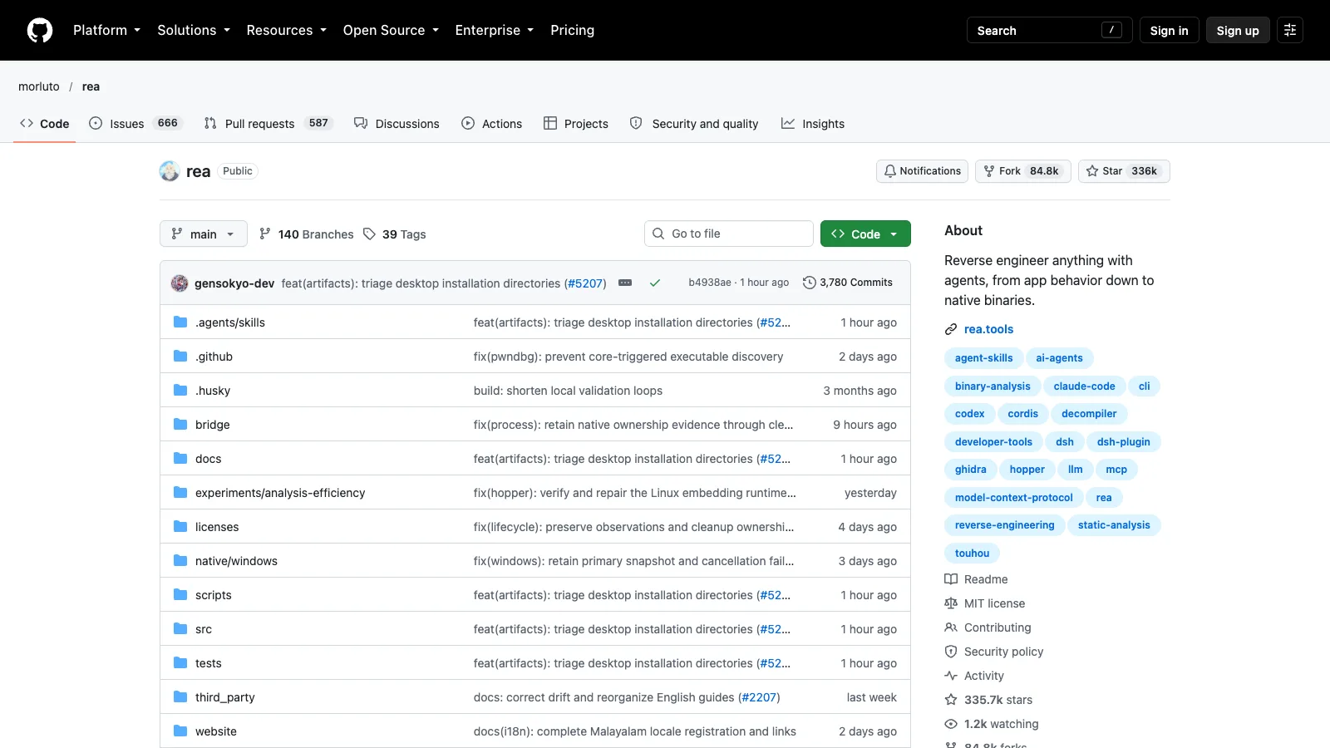This screenshot has height=748, width=1330.
Task: Expand the Platform menu
Action: pos(106,31)
